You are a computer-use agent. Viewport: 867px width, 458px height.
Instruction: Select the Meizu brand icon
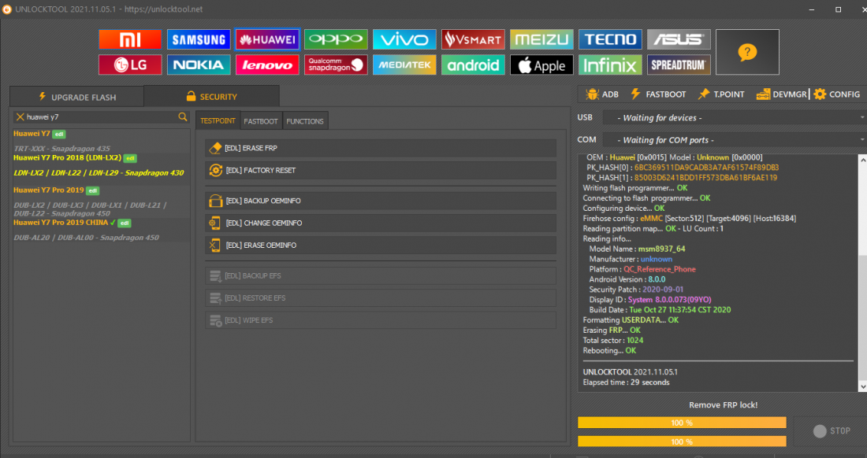coord(541,39)
